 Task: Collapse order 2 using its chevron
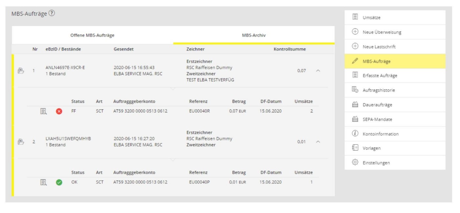(318, 142)
